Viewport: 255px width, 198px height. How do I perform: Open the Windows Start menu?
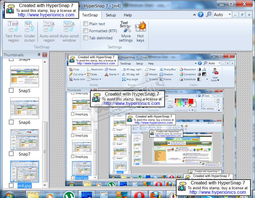coord(9,195)
